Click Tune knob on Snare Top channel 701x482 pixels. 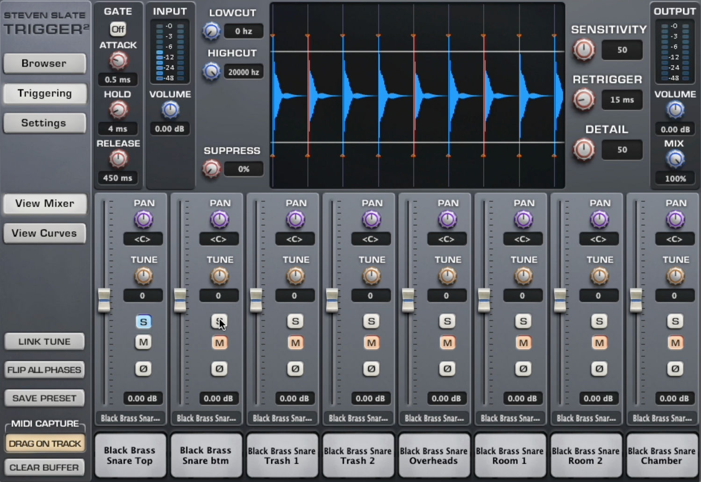(143, 276)
